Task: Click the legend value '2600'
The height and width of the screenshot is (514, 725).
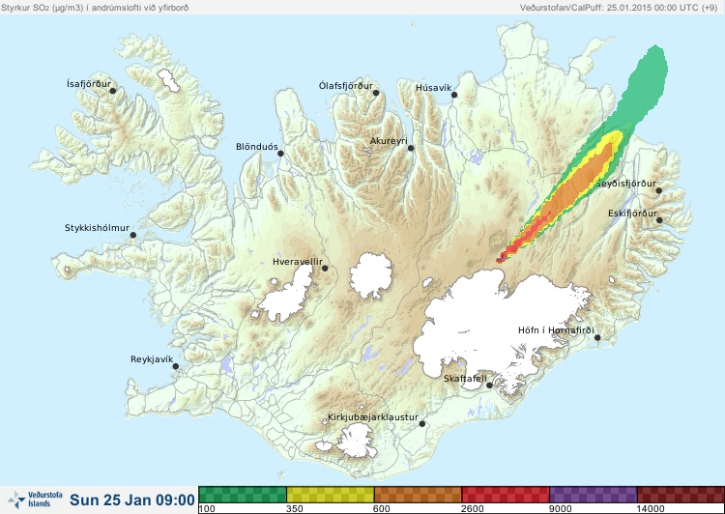Action: pyautogui.click(x=473, y=509)
